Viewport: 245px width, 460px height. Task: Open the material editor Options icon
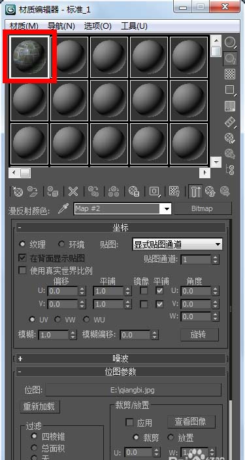(x=230, y=138)
